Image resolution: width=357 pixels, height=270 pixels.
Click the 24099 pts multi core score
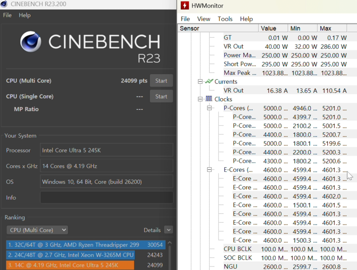point(134,81)
